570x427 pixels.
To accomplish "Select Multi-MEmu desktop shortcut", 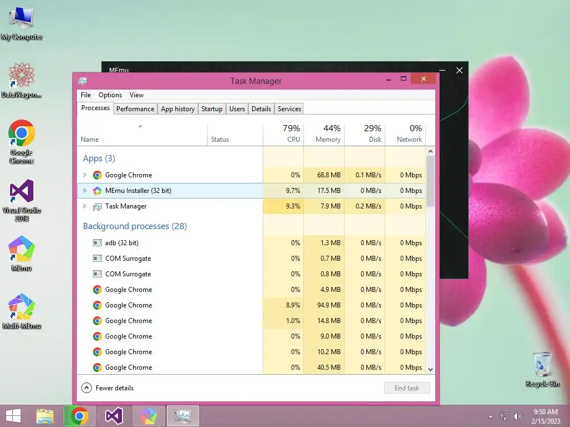I will coord(22,311).
